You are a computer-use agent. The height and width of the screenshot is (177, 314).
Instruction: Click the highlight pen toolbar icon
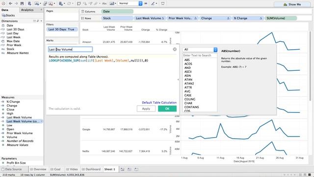click(153, 3)
